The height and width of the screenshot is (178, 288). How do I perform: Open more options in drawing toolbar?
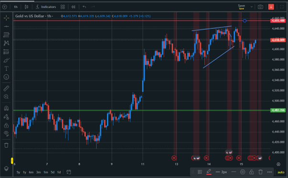tap(269, 172)
